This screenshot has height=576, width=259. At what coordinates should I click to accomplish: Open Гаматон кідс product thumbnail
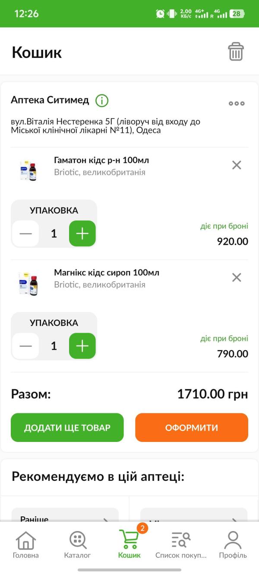pos(28,170)
